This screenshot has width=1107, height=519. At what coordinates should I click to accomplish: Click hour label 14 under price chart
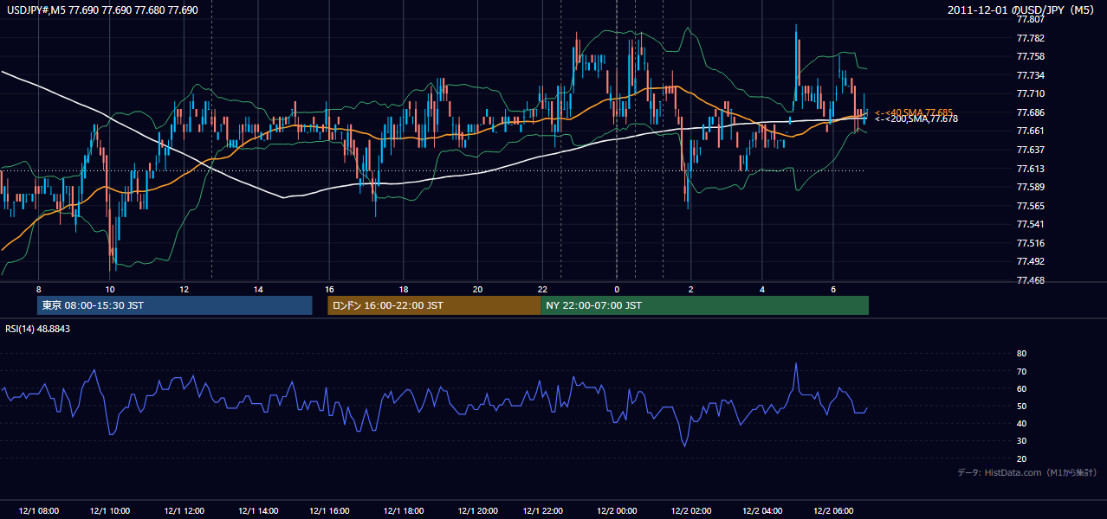tap(258, 289)
